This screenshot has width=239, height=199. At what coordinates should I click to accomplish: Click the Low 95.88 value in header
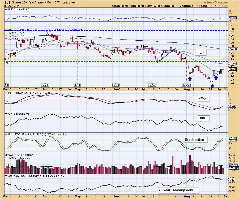[152, 6]
